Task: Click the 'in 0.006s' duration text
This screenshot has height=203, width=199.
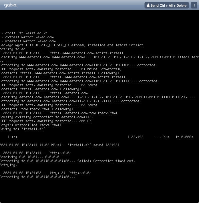Action: pos(184,137)
